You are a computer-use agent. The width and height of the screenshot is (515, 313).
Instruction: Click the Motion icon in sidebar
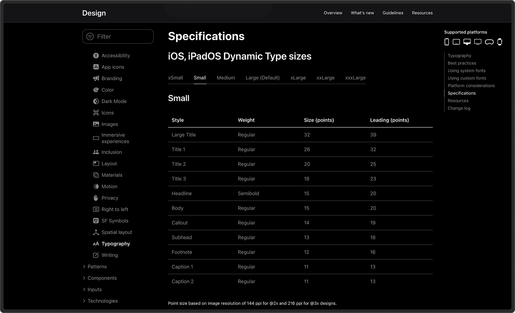96,186
